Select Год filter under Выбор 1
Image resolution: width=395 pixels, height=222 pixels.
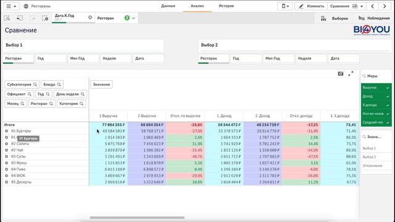[51, 59]
